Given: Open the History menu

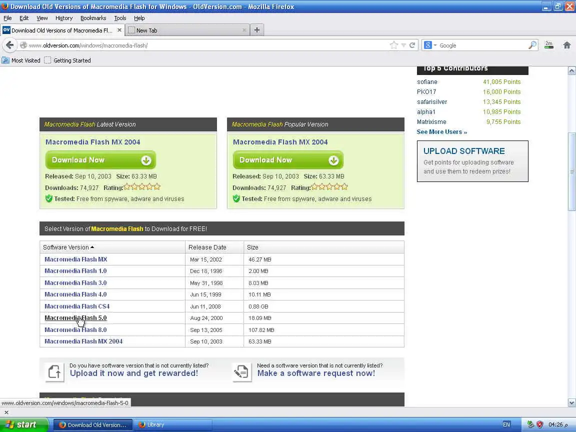Looking at the screenshot, I should (x=64, y=18).
